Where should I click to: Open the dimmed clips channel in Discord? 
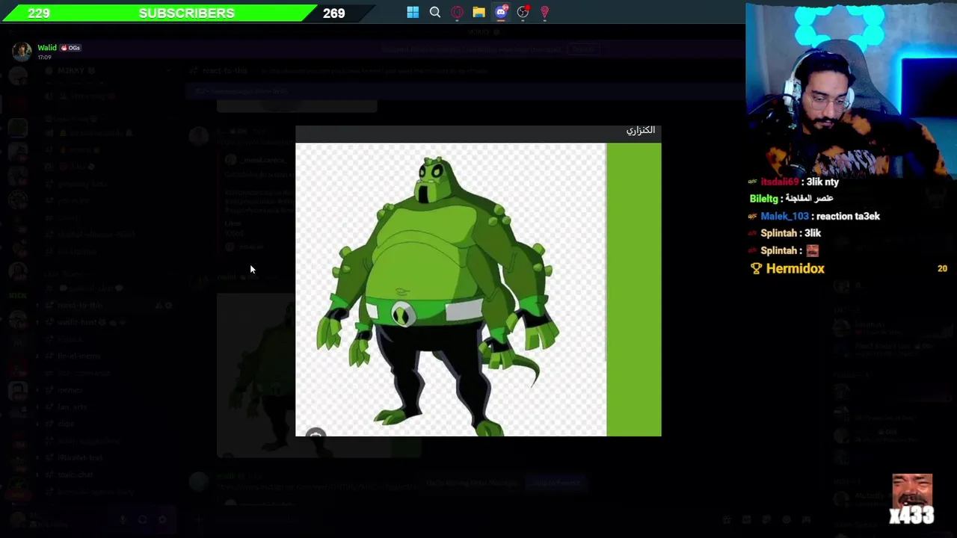click(x=66, y=424)
